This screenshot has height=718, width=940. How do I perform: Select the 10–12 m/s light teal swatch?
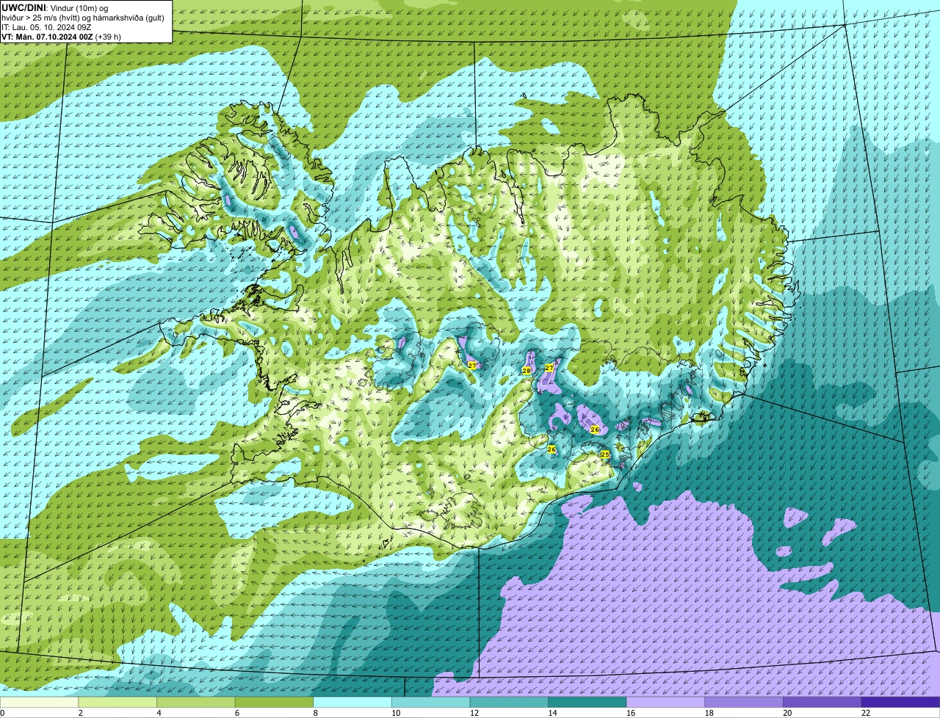tap(430, 702)
